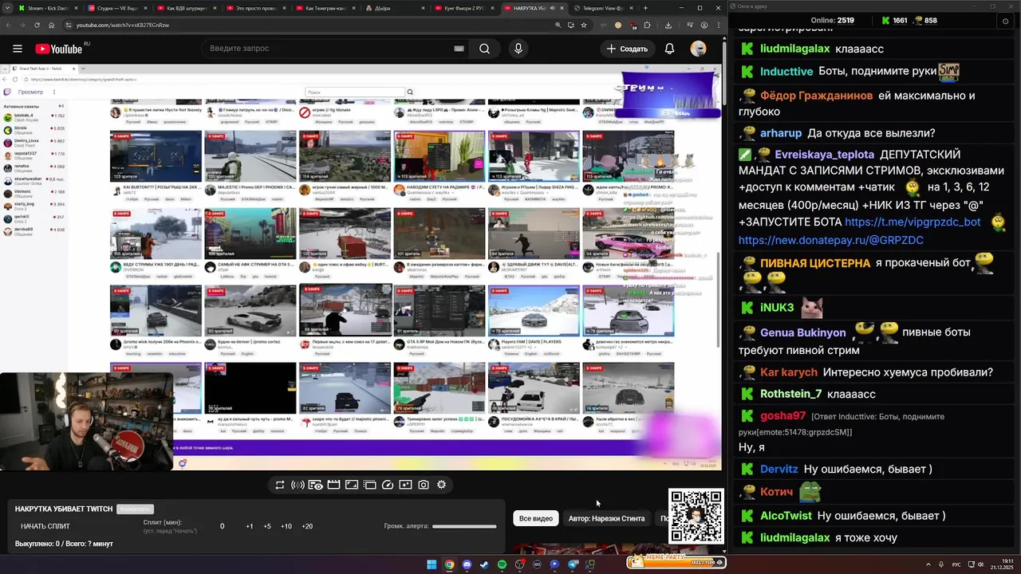Adjust the Громк. алерта volume slider
Image resolution: width=1021 pixels, height=574 pixels.
pyautogui.click(x=464, y=526)
